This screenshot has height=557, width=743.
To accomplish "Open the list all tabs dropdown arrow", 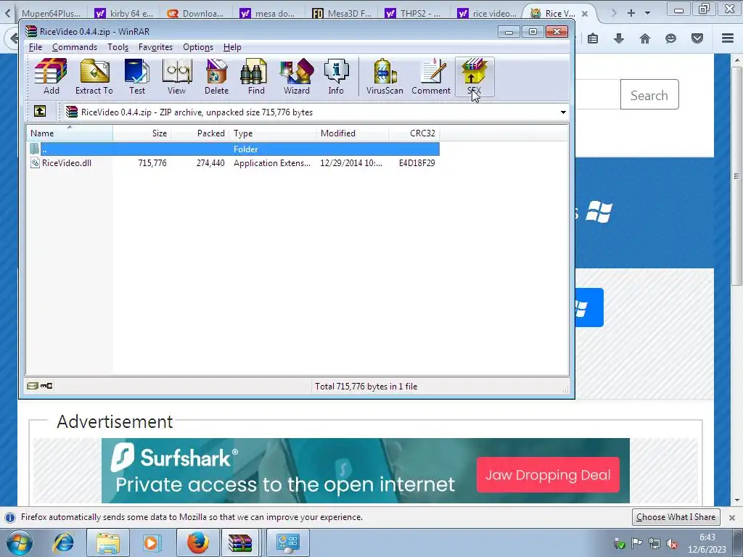I will [x=647, y=13].
